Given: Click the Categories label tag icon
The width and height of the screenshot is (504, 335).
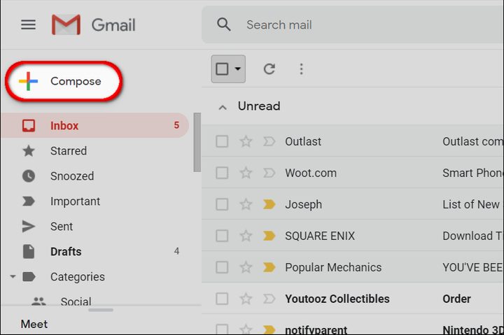Looking at the screenshot, I should [x=29, y=276].
